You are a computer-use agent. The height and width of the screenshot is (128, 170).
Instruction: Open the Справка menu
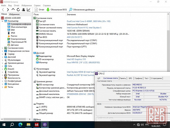[x=47, y=5]
